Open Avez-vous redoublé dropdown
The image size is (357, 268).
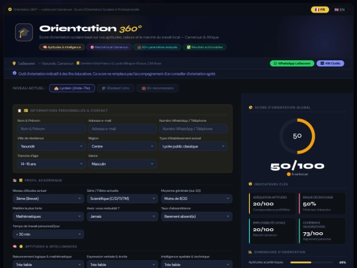(122, 216)
